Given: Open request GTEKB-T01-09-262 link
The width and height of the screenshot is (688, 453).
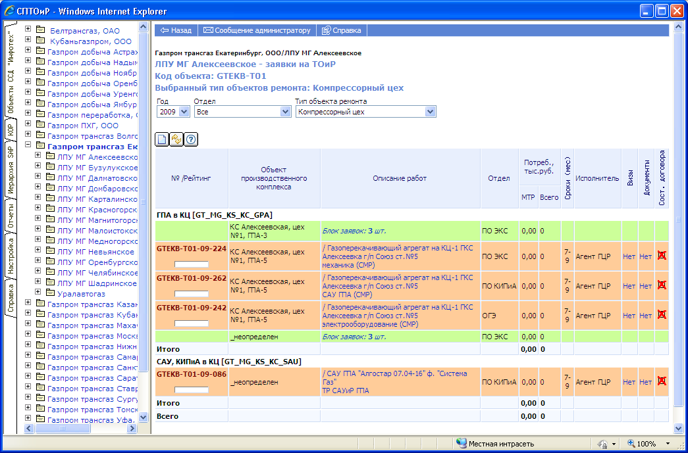Looking at the screenshot, I should (x=192, y=278).
